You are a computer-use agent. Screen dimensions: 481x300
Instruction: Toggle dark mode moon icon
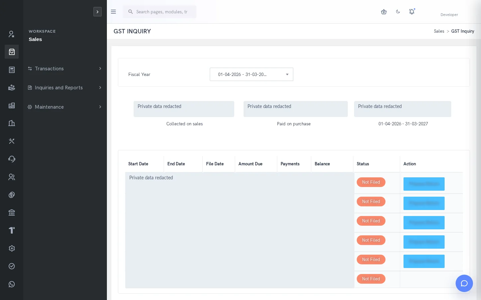pyautogui.click(x=398, y=12)
